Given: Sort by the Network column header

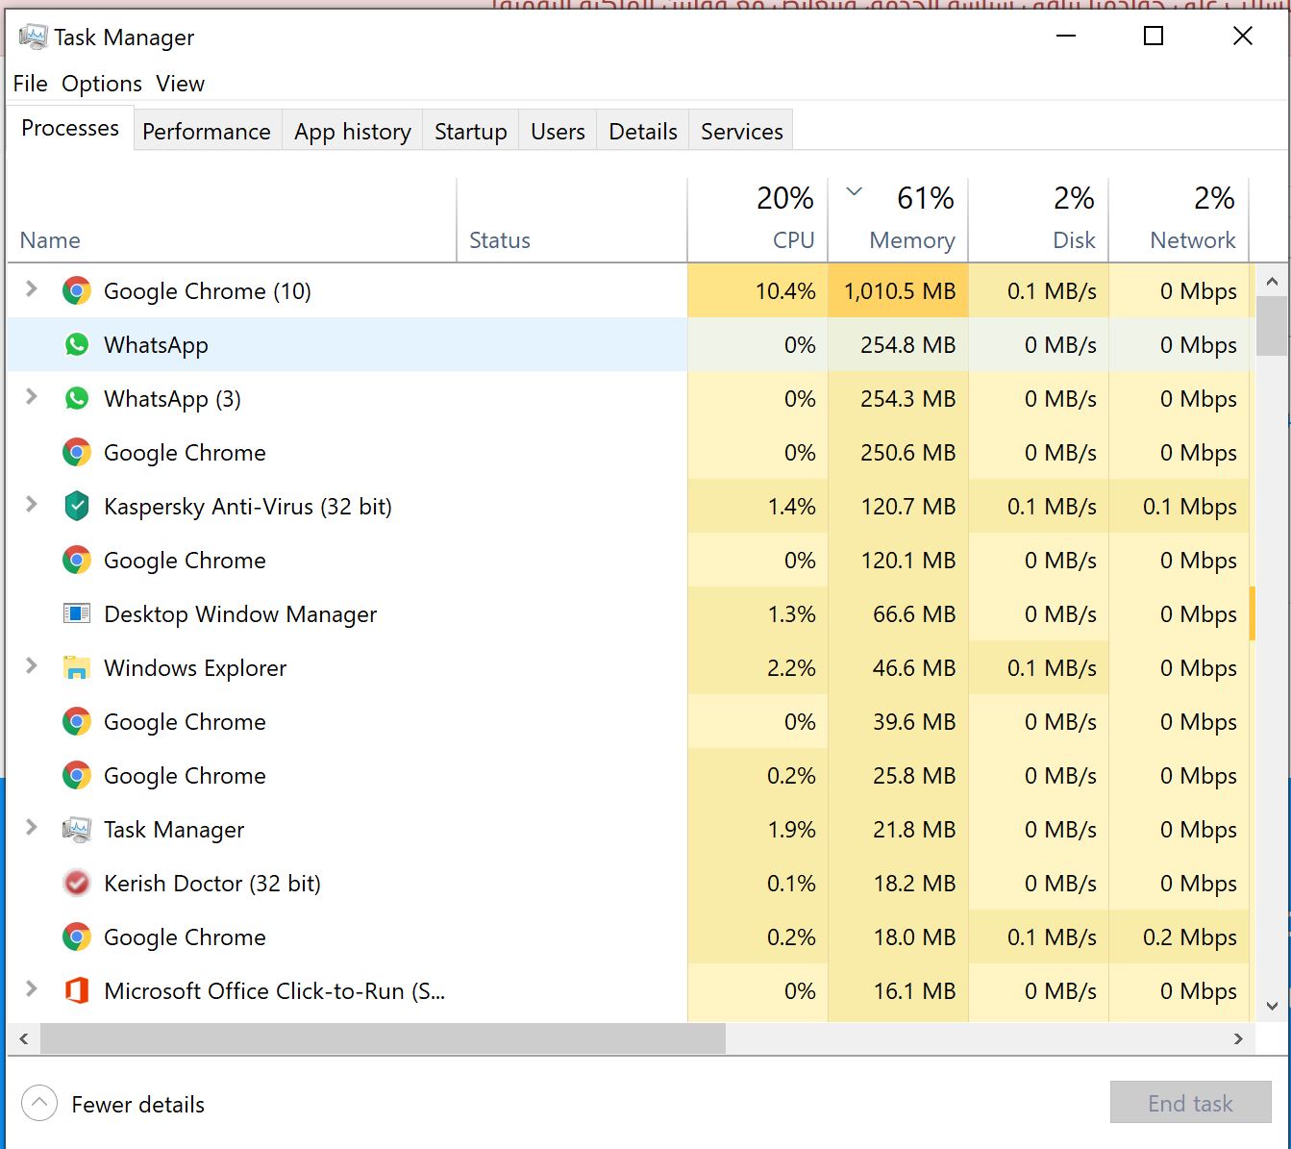Looking at the screenshot, I should tap(1179, 220).
